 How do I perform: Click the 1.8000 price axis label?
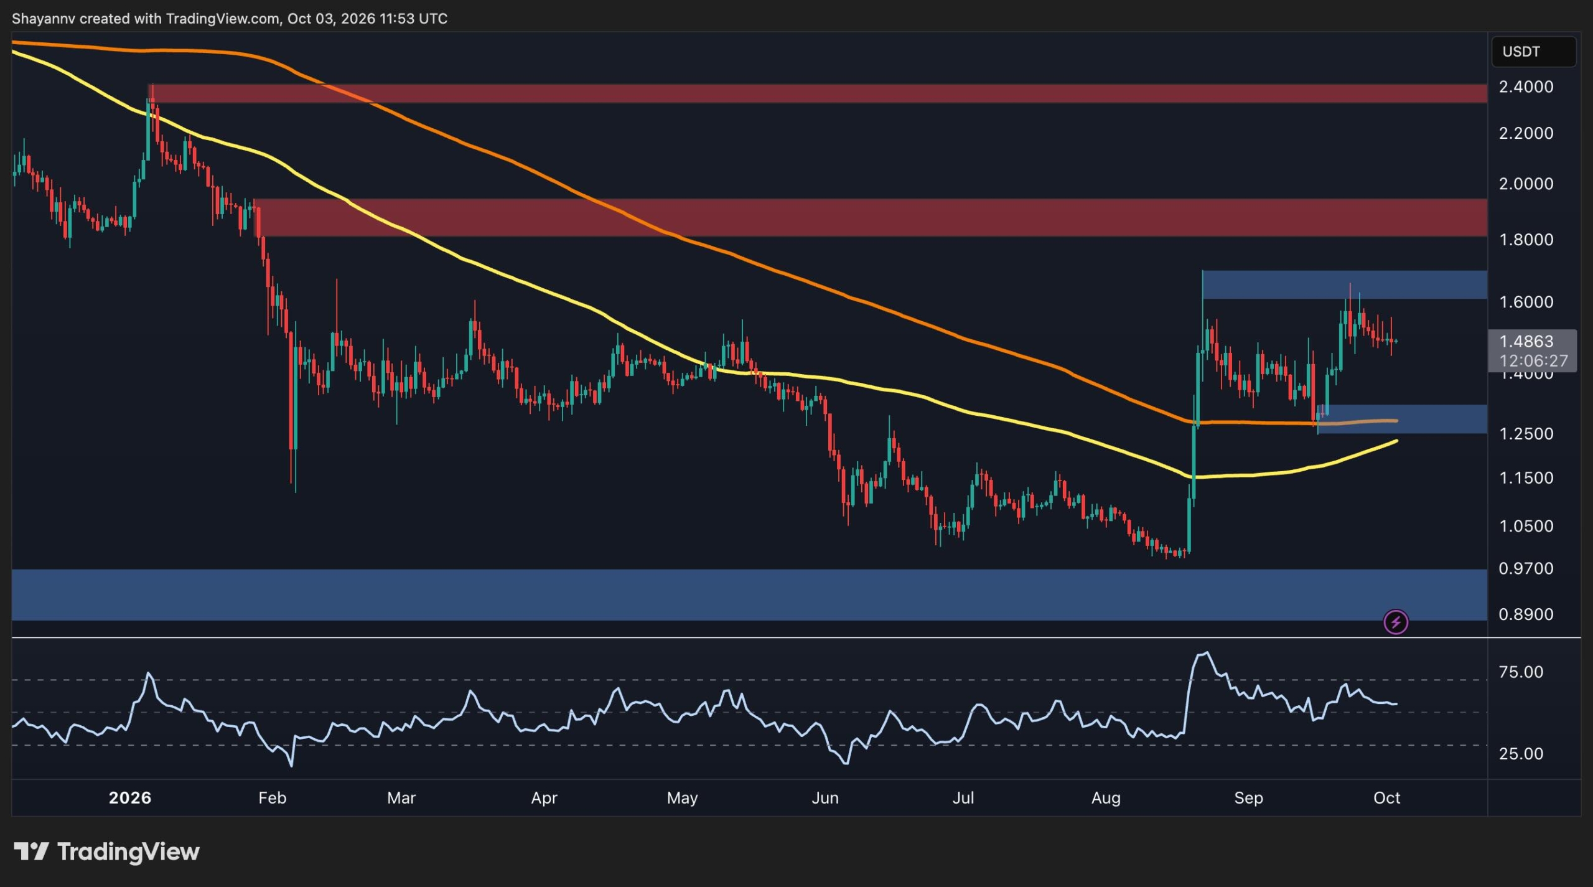click(x=1526, y=240)
